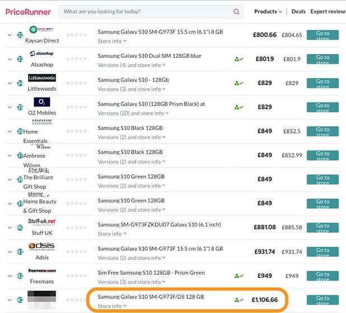Click the O2 Mobiles logo

pyautogui.click(x=42, y=102)
